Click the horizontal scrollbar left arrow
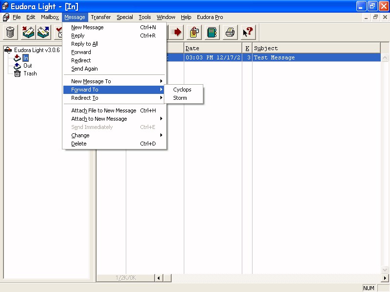The image size is (390, 292). pyautogui.click(x=158, y=278)
